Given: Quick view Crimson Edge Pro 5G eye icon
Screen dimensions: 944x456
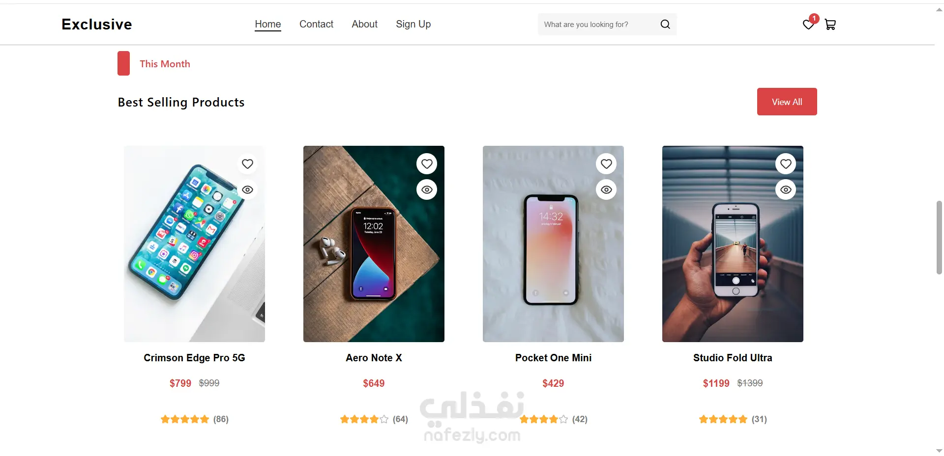Looking at the screenshot, I should 247,189.
